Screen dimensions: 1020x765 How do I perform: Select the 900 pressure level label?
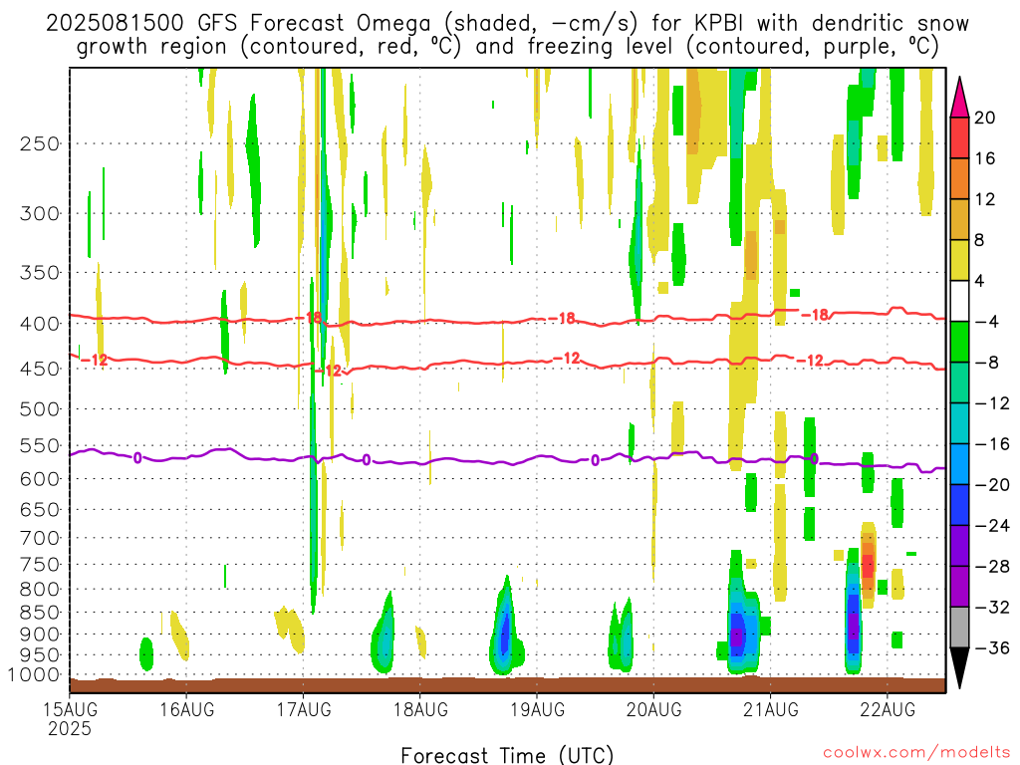(x=40, y=635)
